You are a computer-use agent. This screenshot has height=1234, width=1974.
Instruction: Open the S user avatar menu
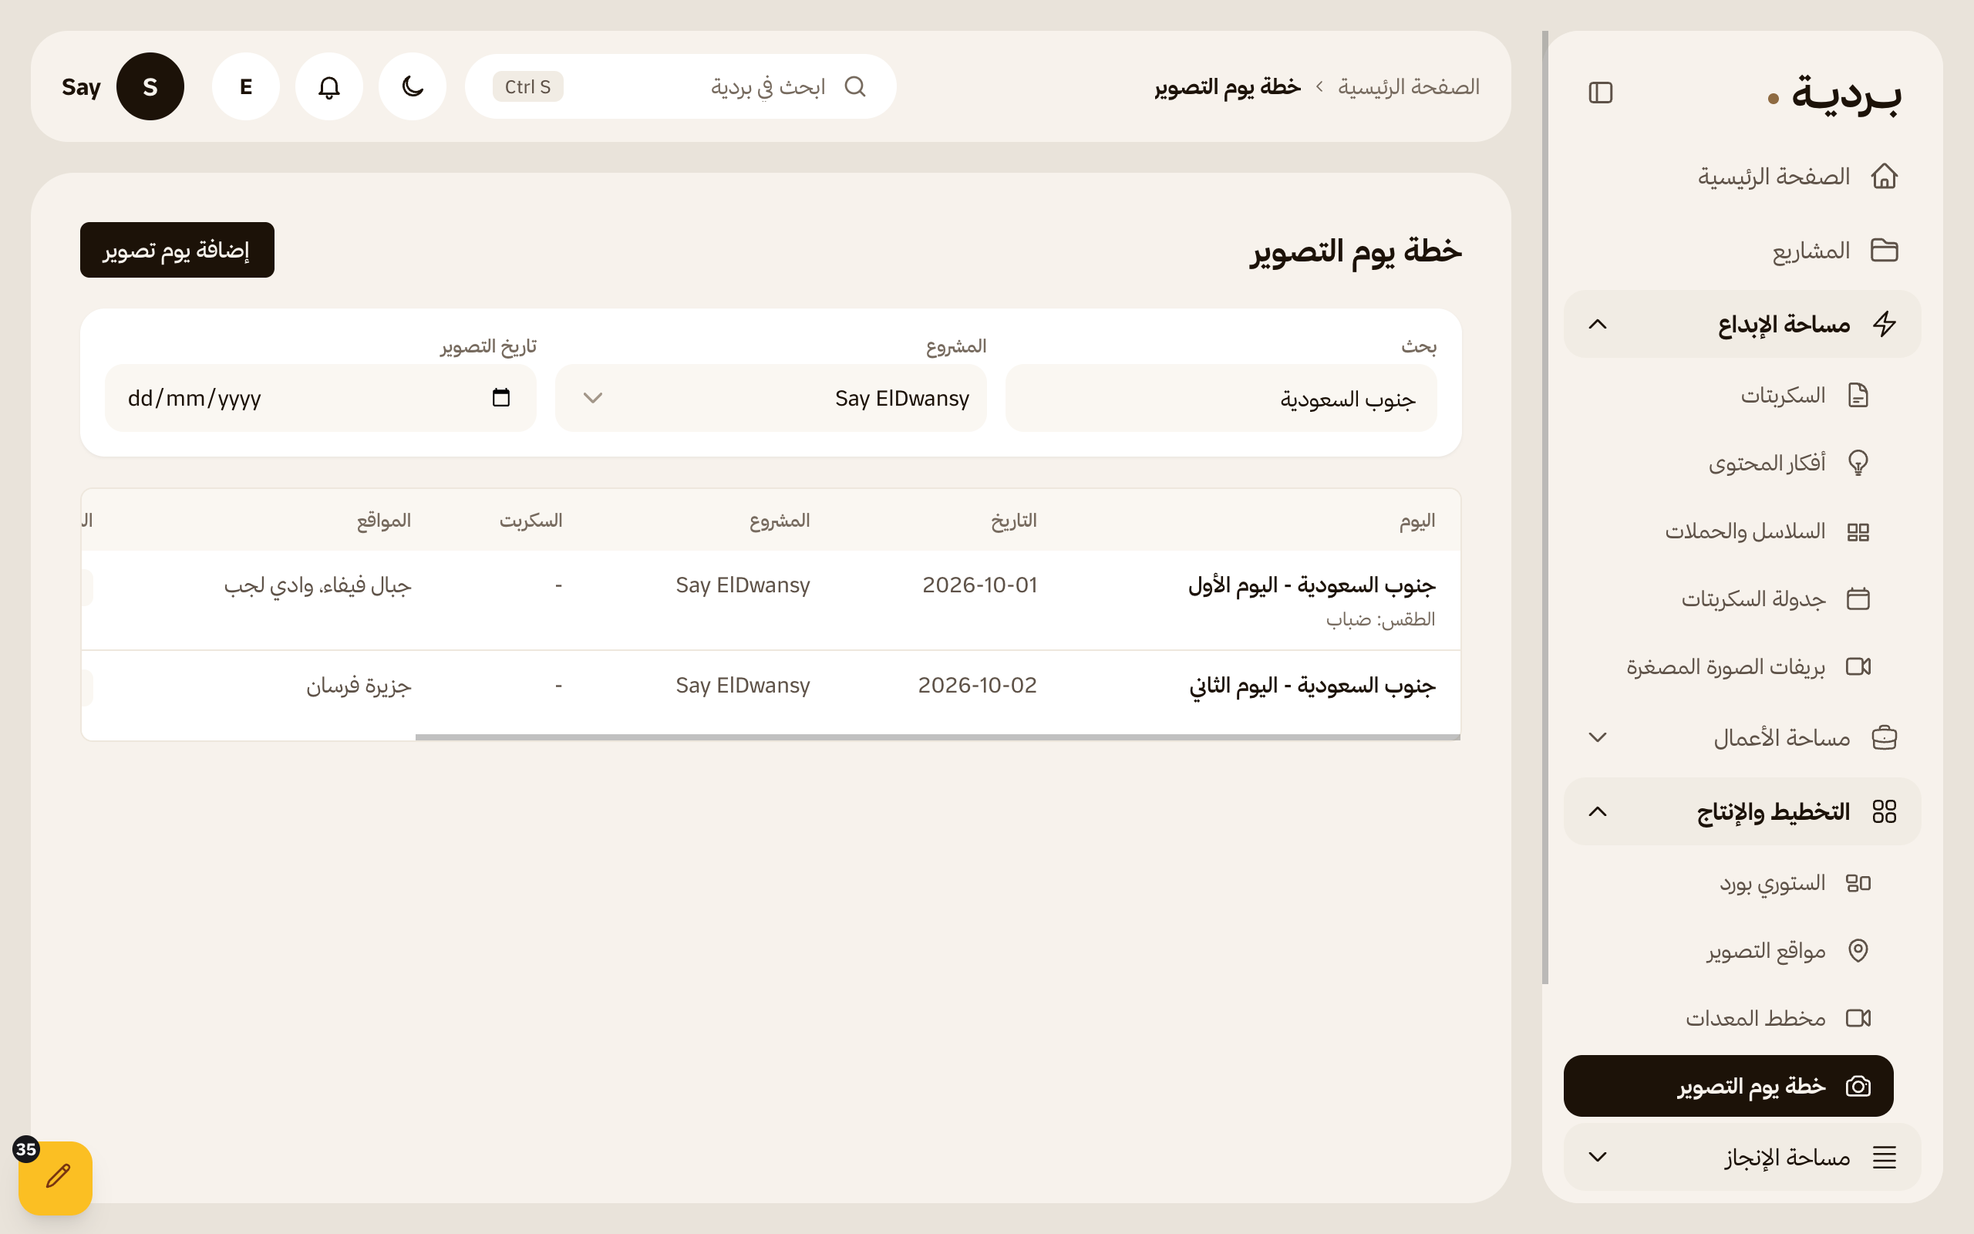150,86
